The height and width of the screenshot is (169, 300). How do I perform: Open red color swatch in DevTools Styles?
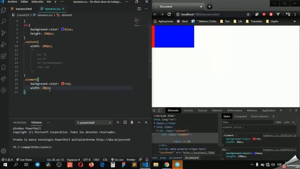(x=254, y=139)
